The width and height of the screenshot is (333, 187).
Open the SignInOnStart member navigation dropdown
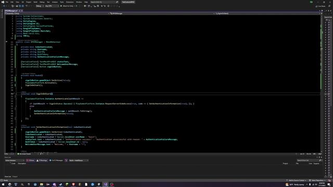tap(267, 14)
